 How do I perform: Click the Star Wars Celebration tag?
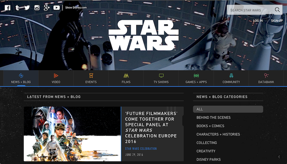tap(141, 149)
